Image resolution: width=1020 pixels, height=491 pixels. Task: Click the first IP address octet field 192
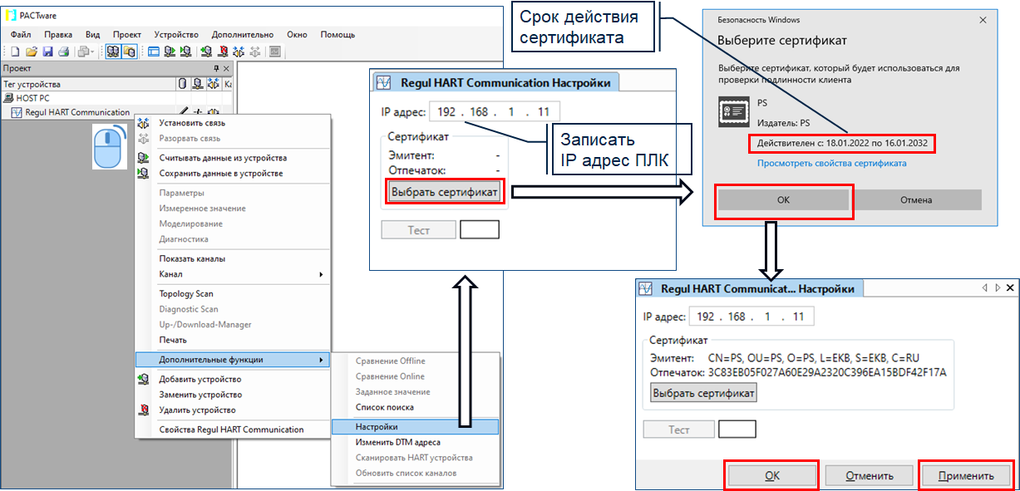[446, 112]
